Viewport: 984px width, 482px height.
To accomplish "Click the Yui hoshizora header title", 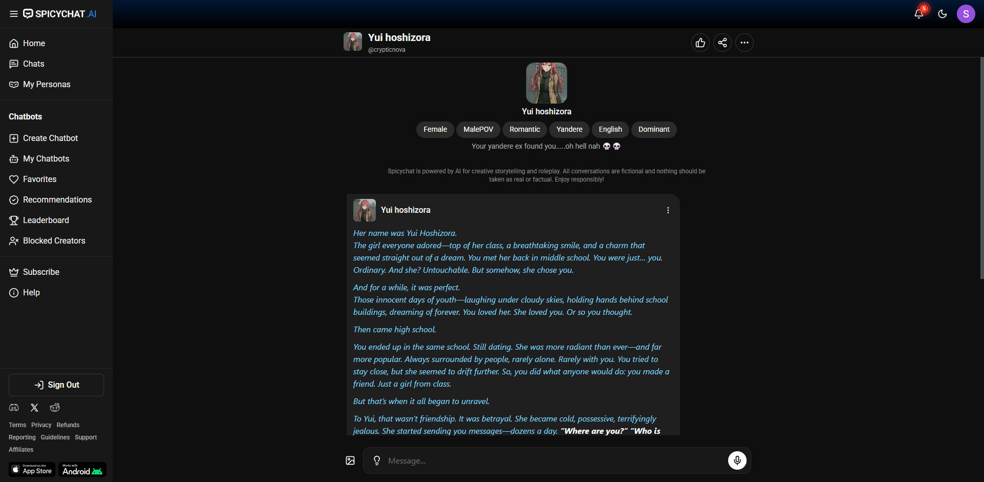I will tap(399, 37).
